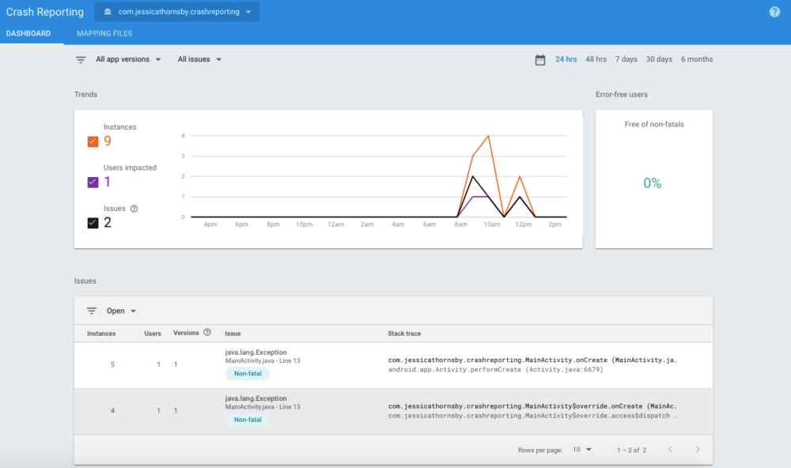791x468 pixels.
Task: Toggle the Instances checkbox in Trends
Action: 93,140
